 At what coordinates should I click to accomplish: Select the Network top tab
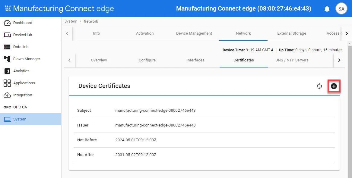(243, 33)
